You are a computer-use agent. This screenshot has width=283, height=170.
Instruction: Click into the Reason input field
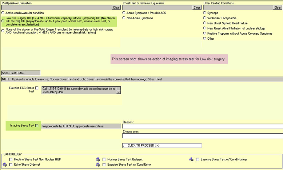click(202, 126)
